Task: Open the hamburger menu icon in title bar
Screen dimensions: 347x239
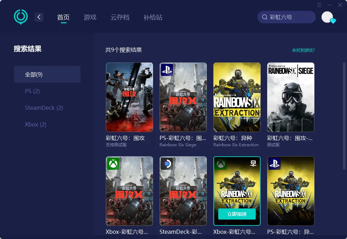Action: point(319,5)
